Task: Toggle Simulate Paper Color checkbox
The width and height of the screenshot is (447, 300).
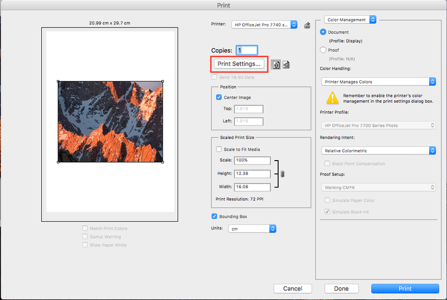Action: (x=327, y=200)
